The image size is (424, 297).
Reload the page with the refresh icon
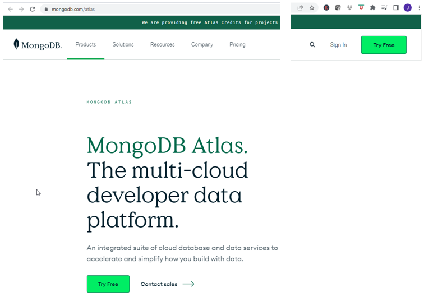tap(33, 9)
